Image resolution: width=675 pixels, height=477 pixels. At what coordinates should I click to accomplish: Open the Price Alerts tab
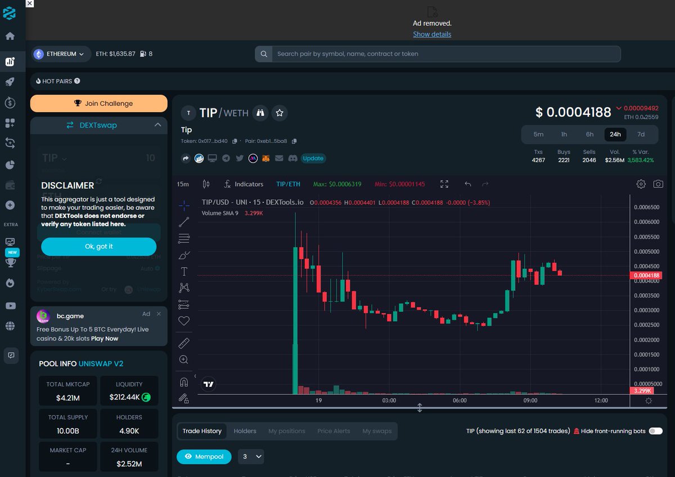334,431
